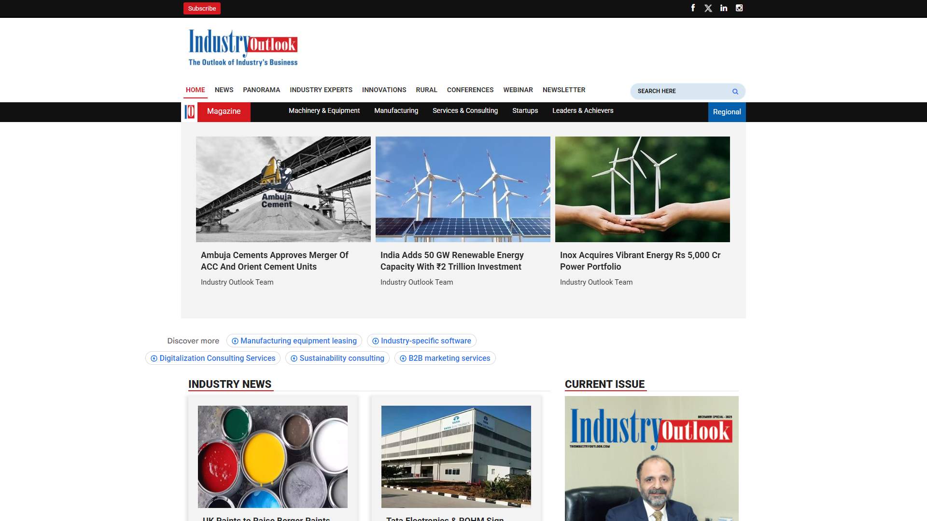Open the LinkedIn icon
This screenshot has height=521, width=927.
(724, 8)
